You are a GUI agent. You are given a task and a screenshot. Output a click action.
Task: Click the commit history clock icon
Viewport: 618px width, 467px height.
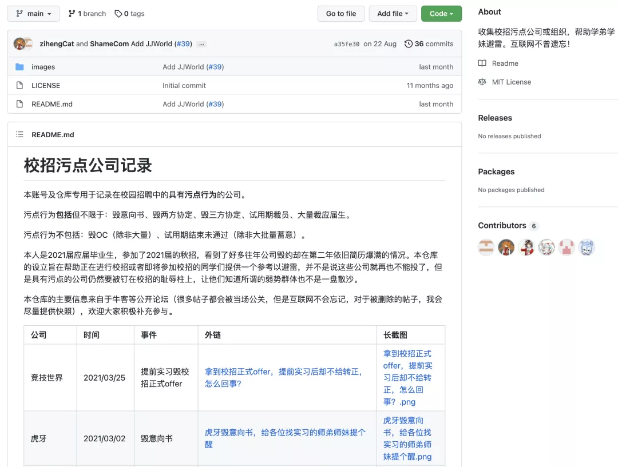point(409,43)
